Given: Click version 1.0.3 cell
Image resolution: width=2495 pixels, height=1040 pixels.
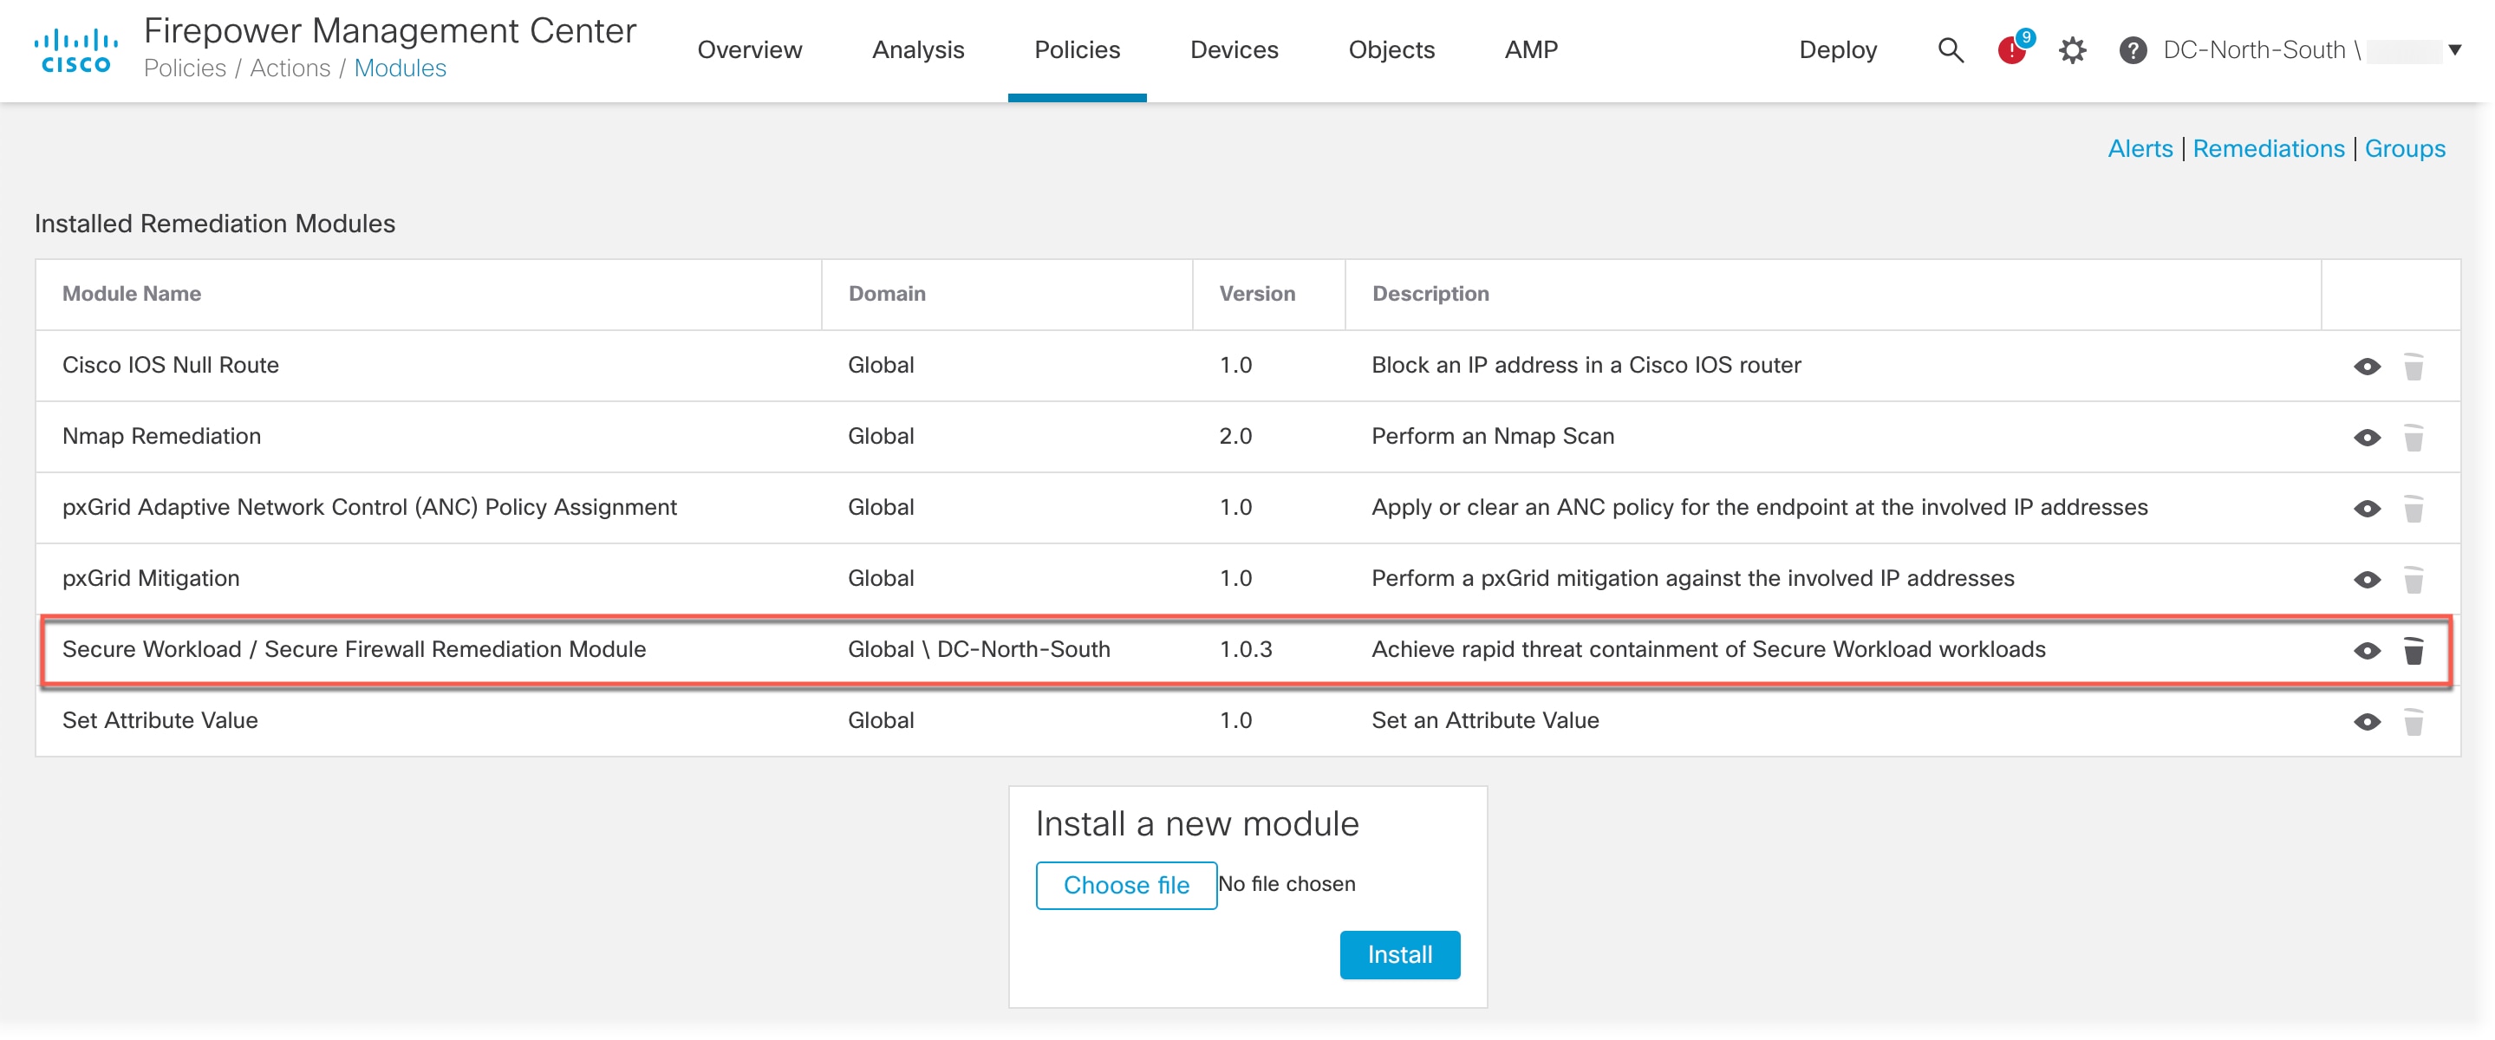Looking at the screenshot, I should coord(1245,649).
